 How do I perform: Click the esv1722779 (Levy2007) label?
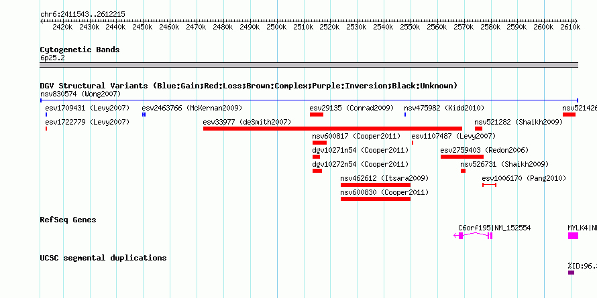tap(87, 122)
